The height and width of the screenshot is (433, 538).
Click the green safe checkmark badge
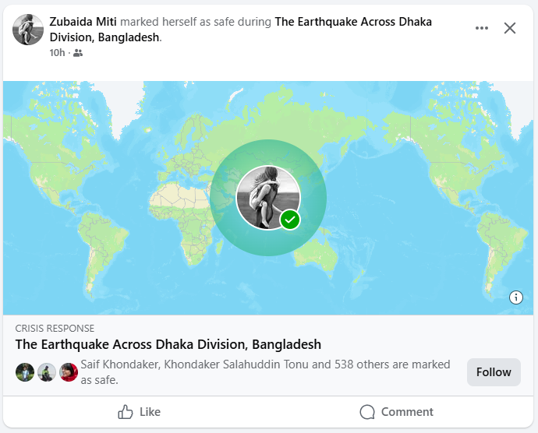(290, 220)
